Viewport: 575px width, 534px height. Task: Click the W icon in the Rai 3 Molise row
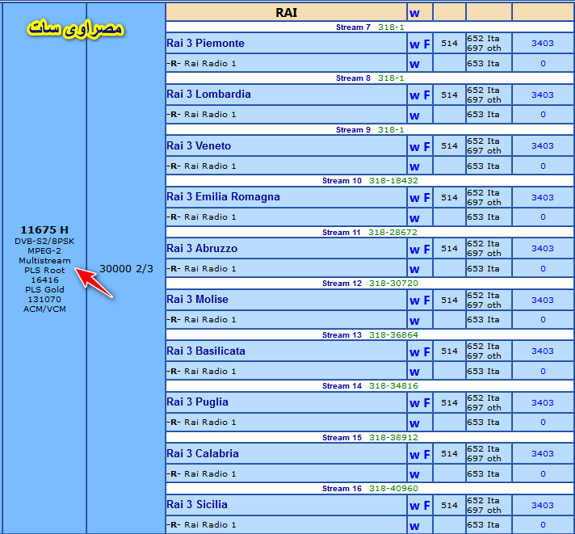(x=414, y=301)
